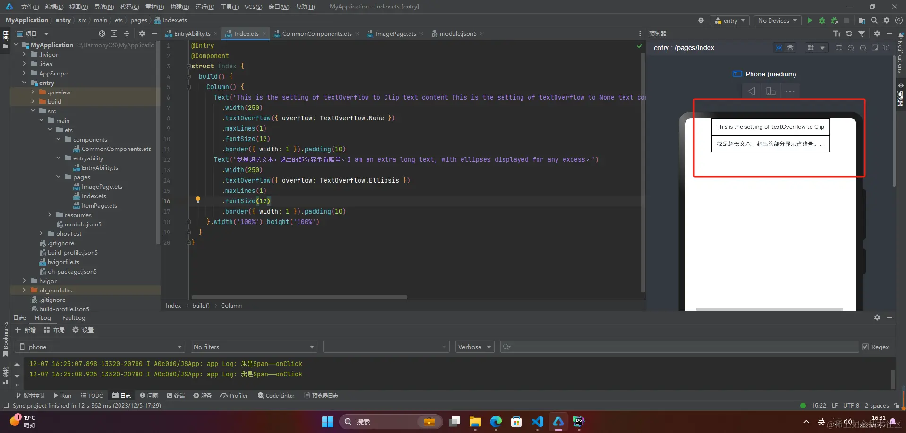Click 设置 settings button in log panel
Screen dimensions: 906x433
(x=83, y=330)
